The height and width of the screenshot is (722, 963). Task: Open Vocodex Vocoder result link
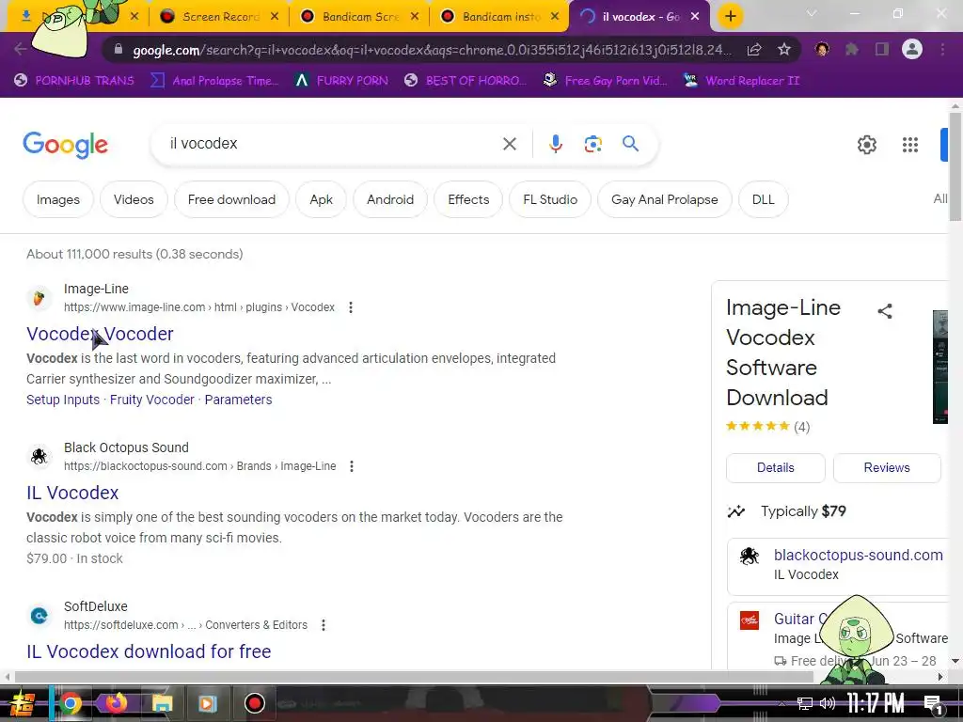tap(100, 334)
